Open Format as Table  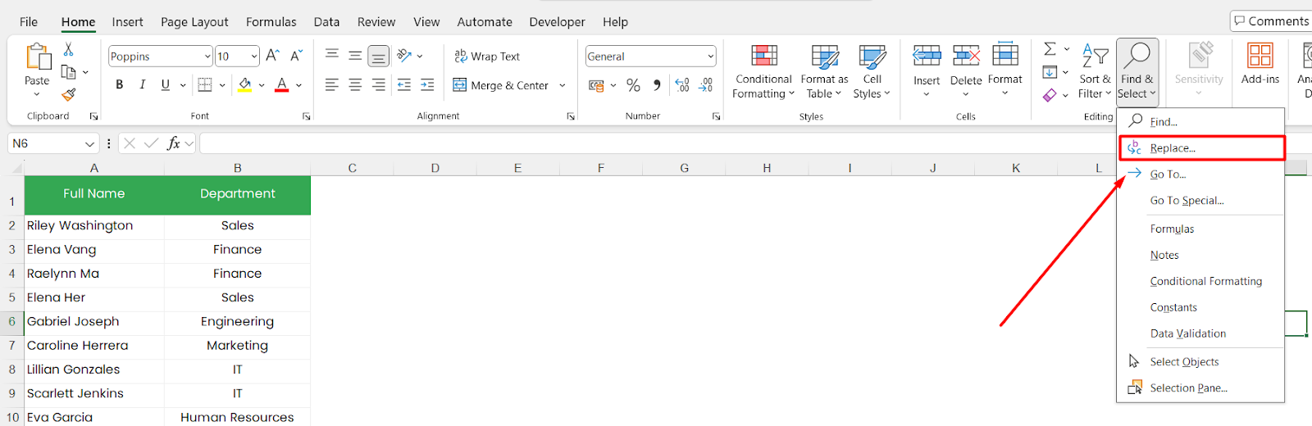click(x=824, y=72)
